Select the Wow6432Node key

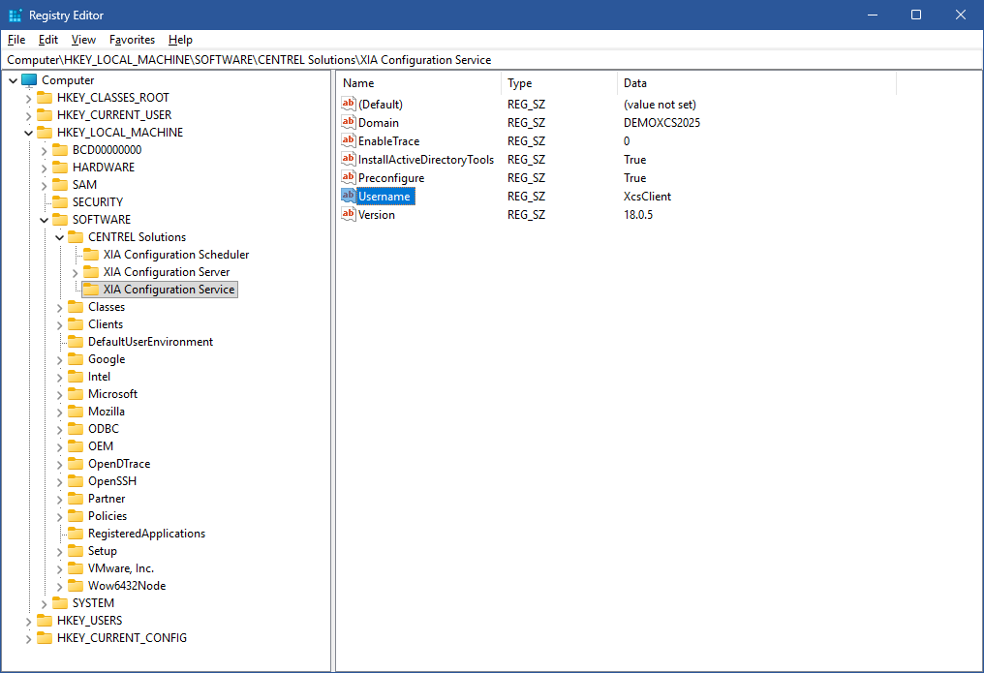pos(126,586)
